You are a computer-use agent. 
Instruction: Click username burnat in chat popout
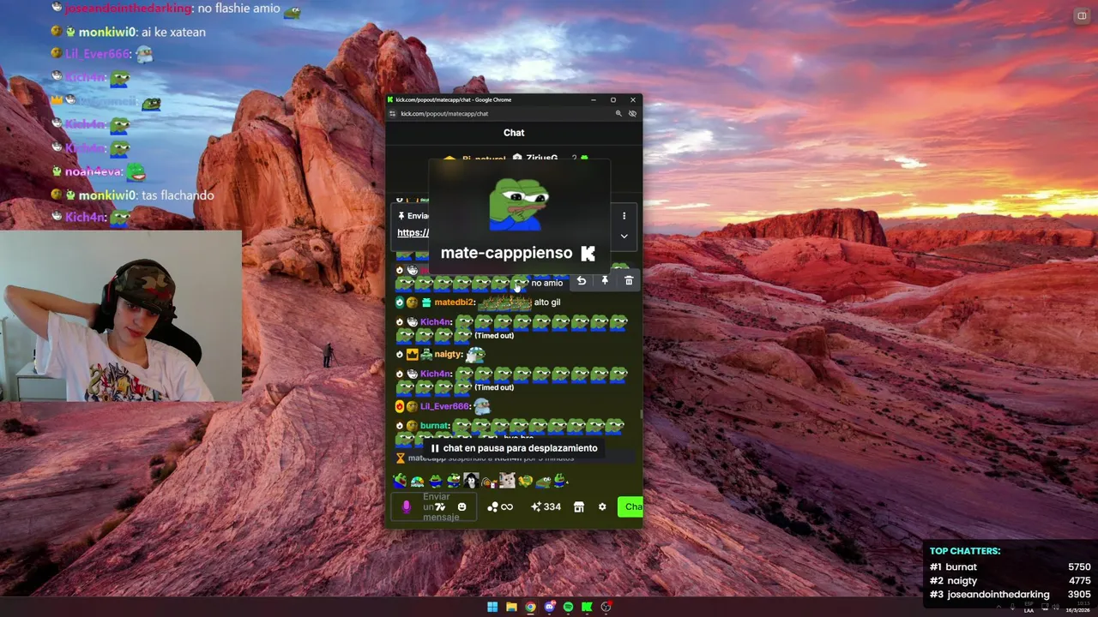tap(435, 426)
